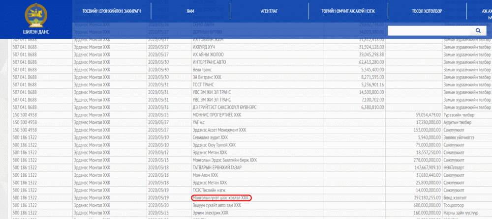This screenshot has width=492, height=219.
Task: Click the 2020/03/13 date cell
Action: click(169, 160)
